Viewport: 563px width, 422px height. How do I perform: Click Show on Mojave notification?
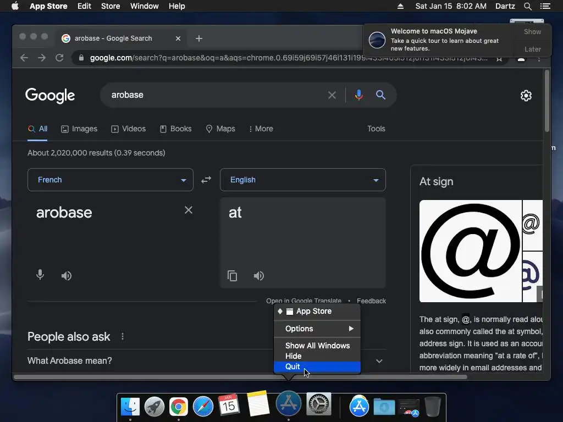[x=532, y=32]
